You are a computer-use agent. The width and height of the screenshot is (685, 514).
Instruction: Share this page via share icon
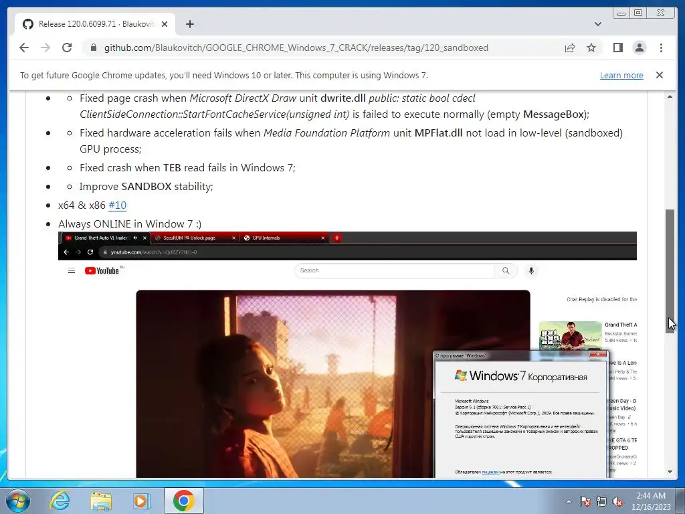[570, 48]
